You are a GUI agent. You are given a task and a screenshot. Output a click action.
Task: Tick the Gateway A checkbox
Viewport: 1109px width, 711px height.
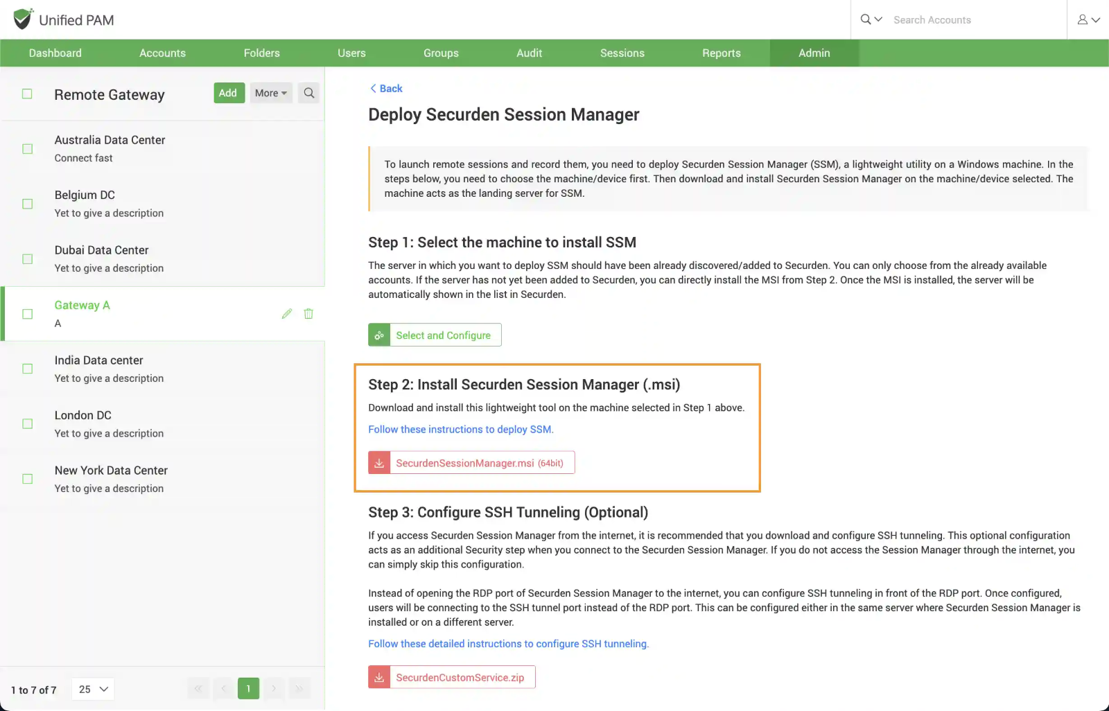pos(27,314)
